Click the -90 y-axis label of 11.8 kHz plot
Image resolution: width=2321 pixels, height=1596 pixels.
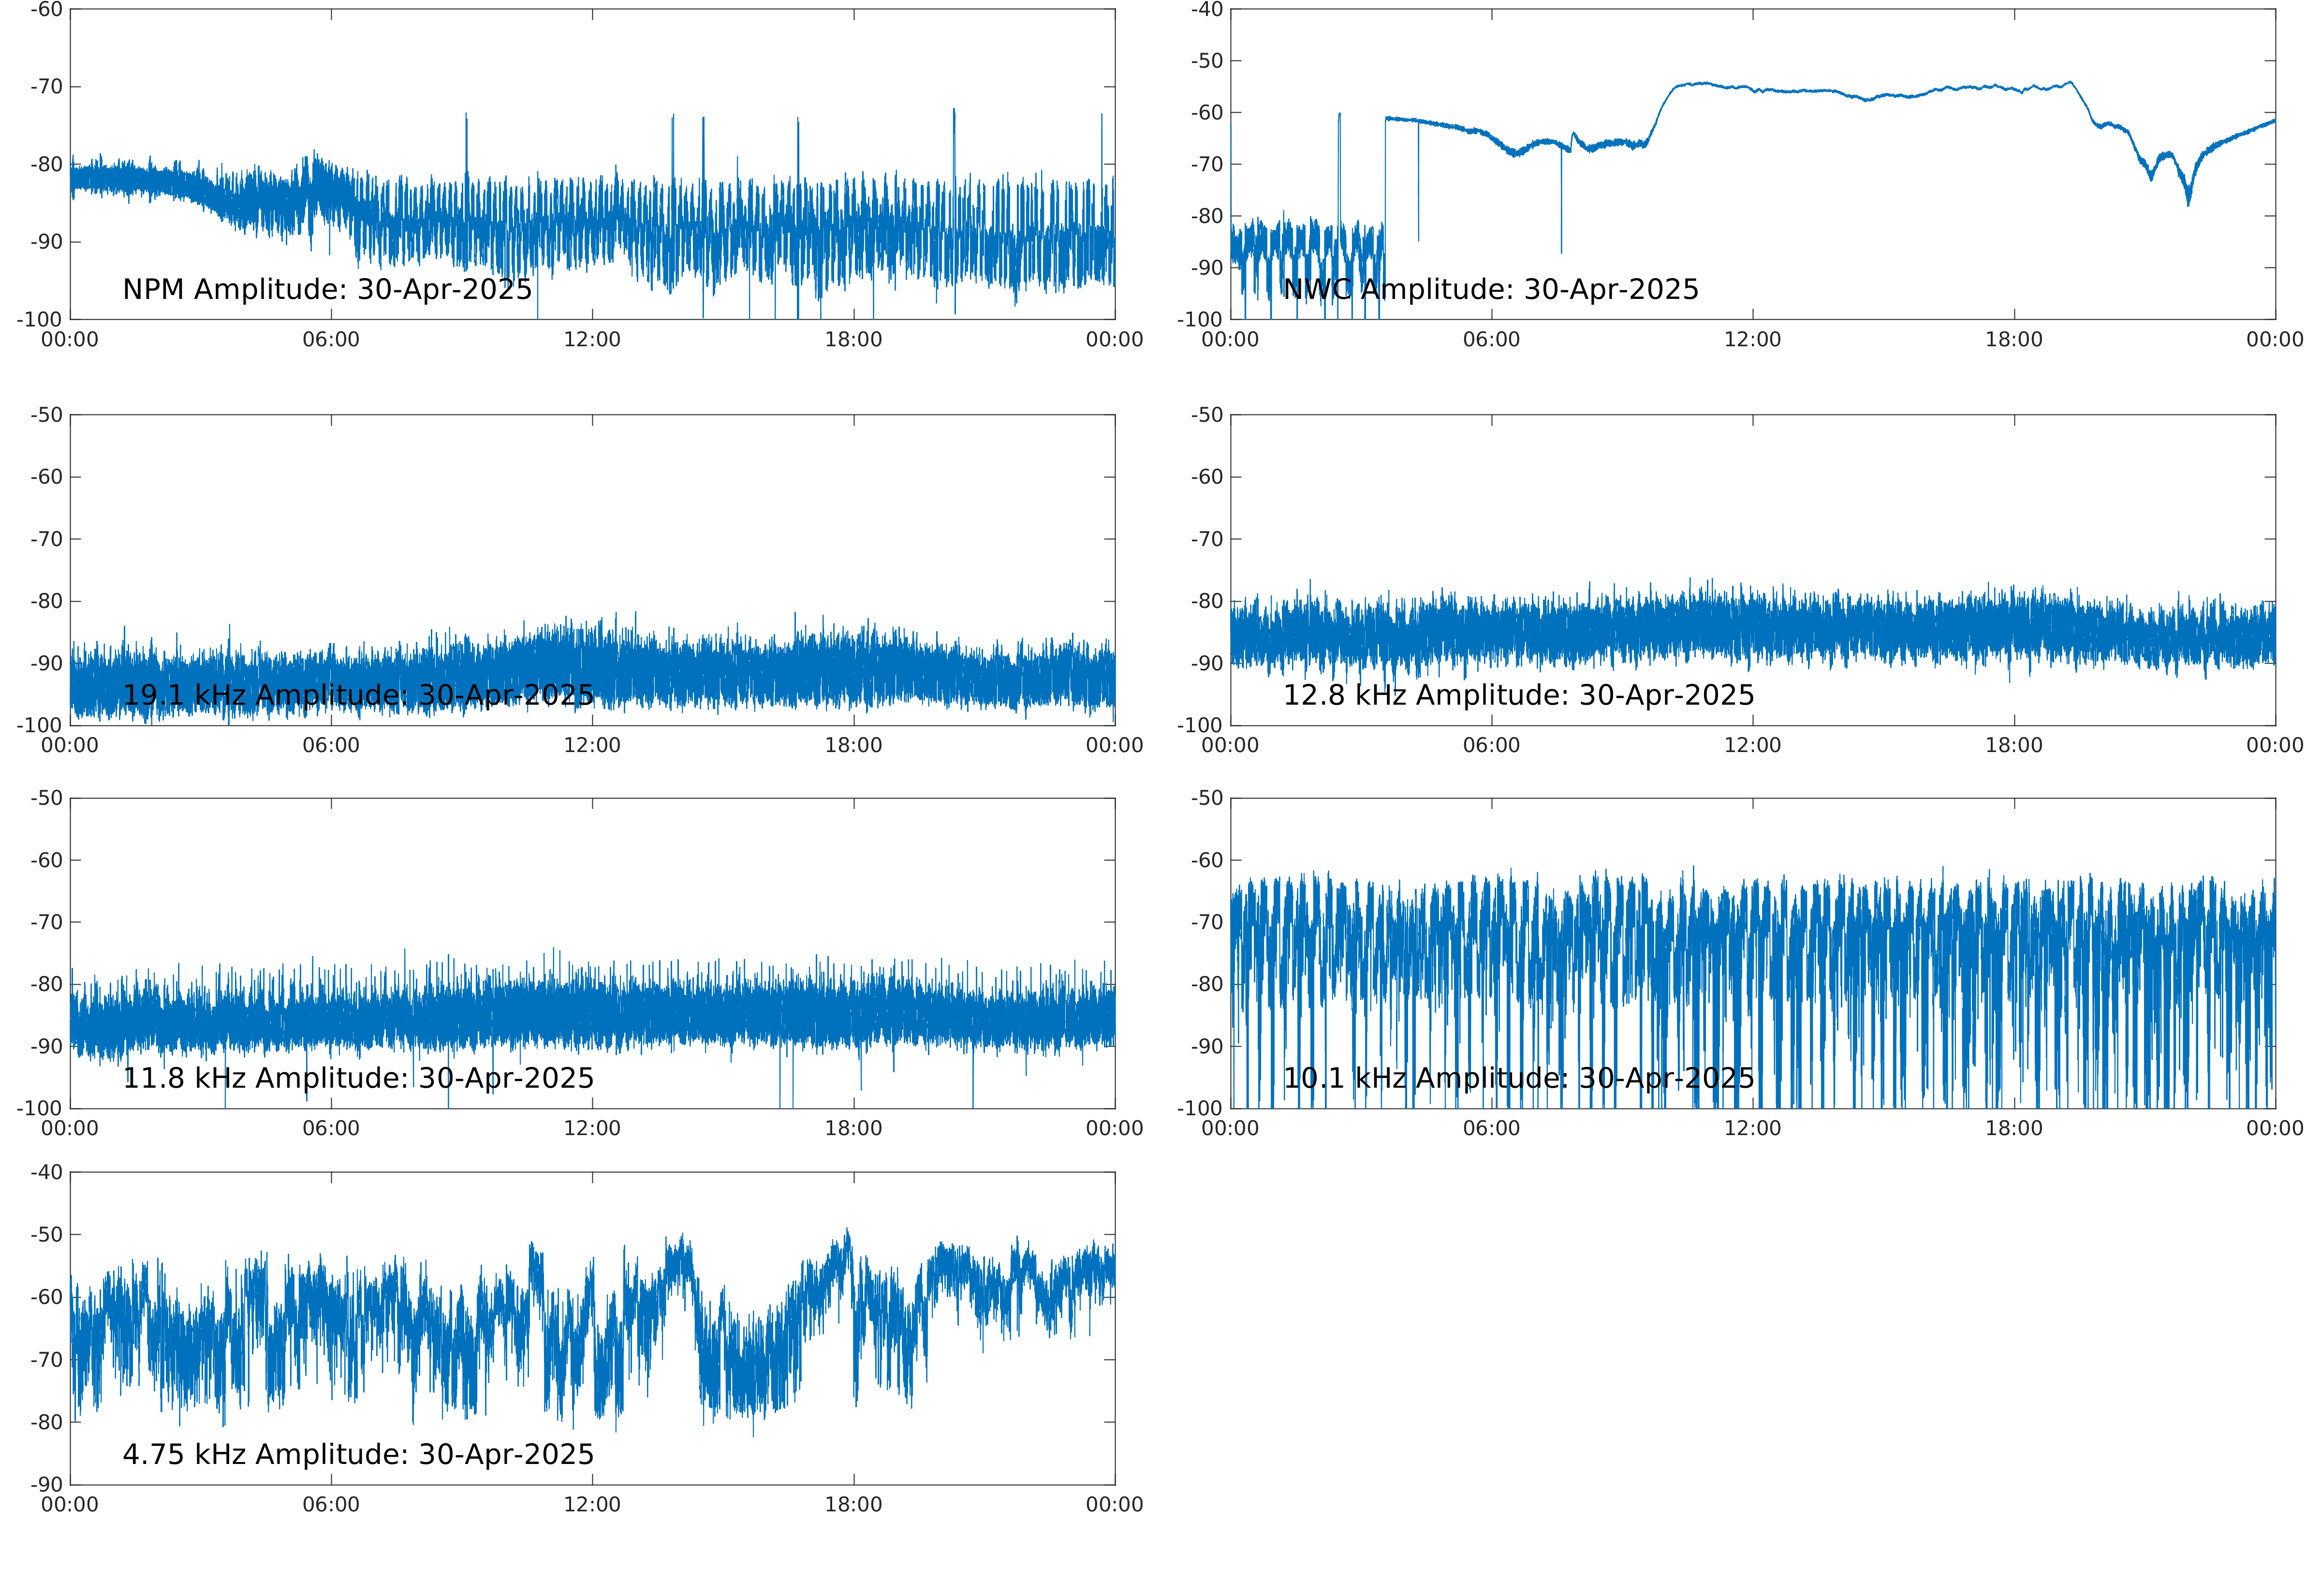coord(46,1046)
